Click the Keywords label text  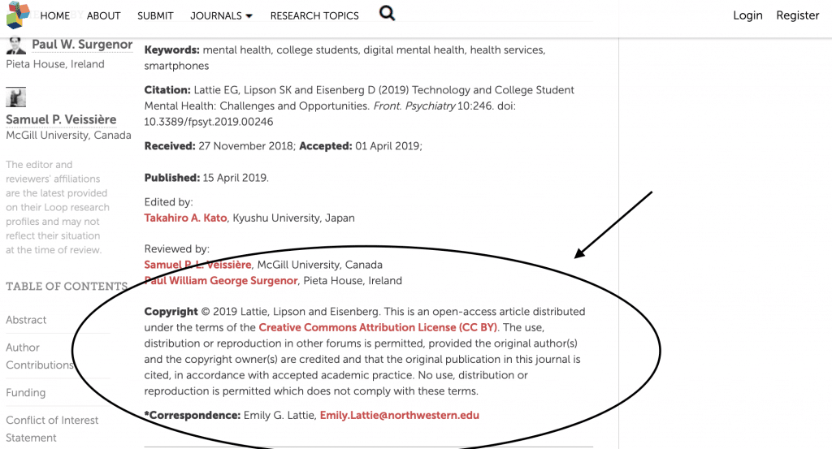coord(172,50)
